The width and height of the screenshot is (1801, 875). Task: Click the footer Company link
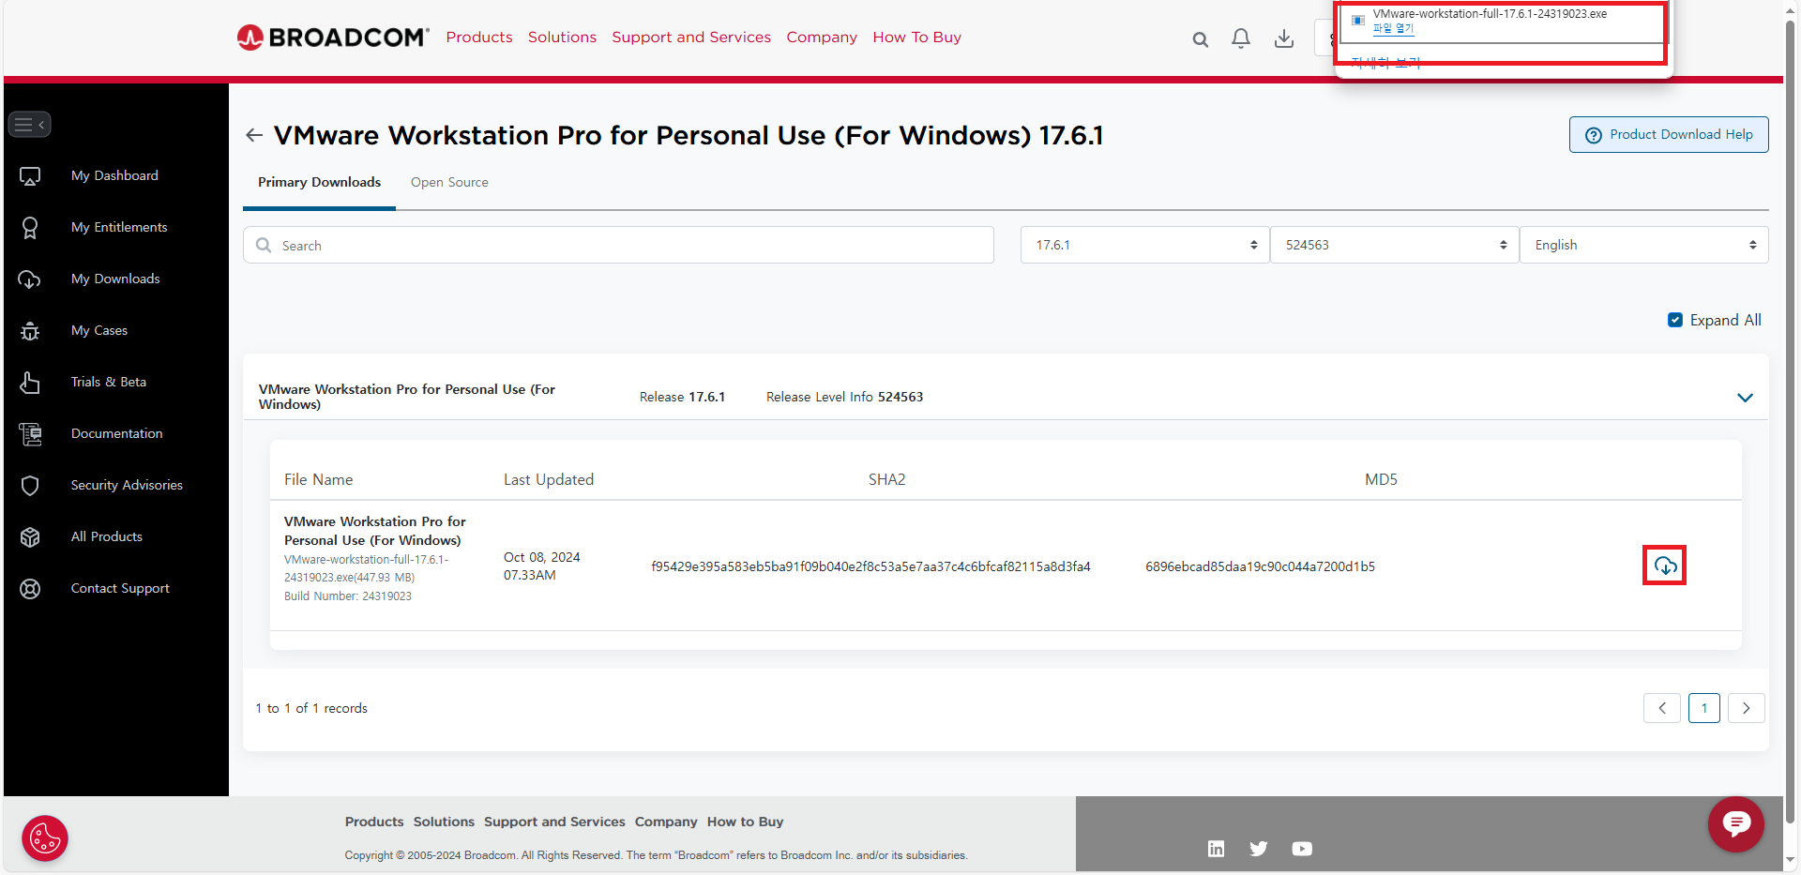[x=666, y=822]
